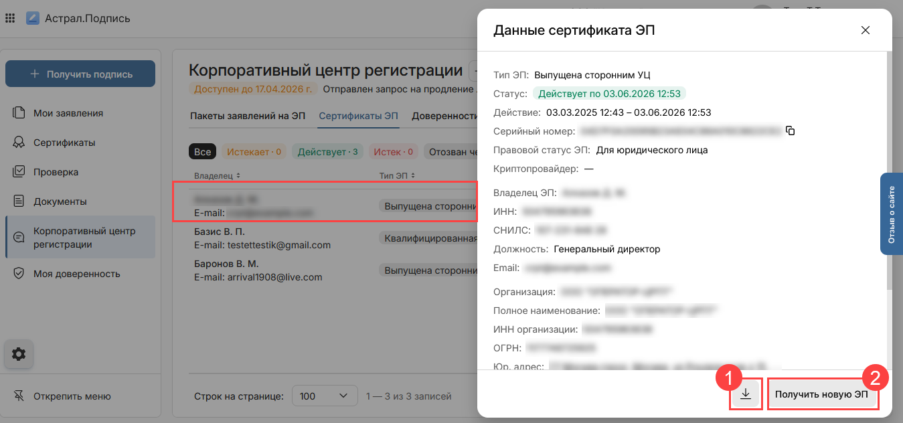Expand rows per page dropdown
The image size is (903, 423).
coord(324,396)
